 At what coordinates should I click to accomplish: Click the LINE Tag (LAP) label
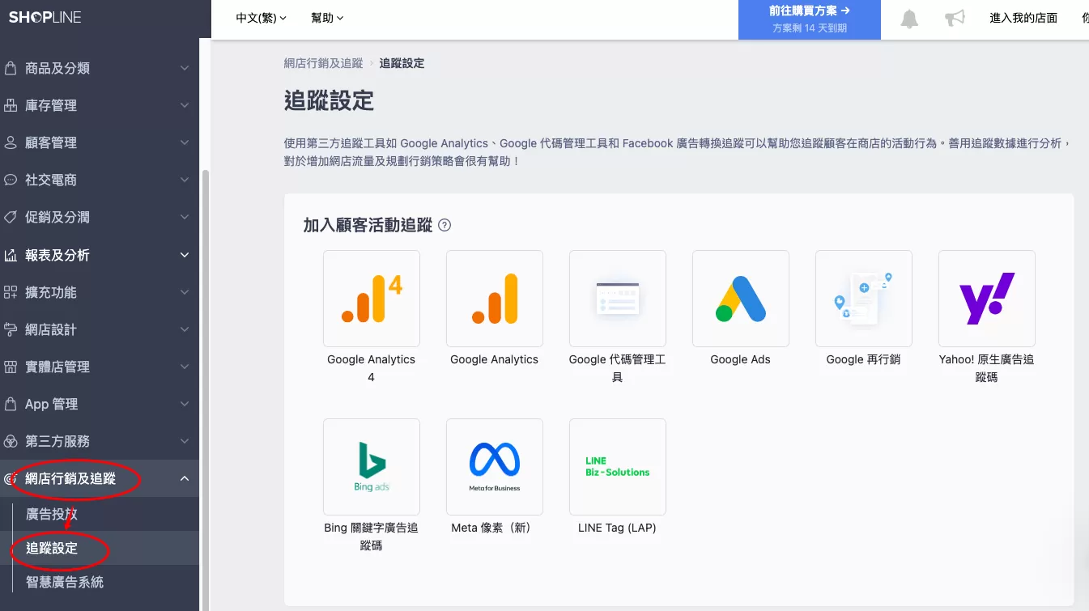617,528
